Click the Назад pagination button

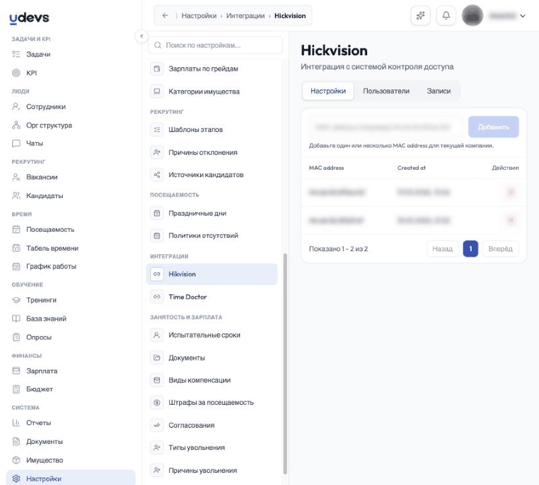coord(442,249)
